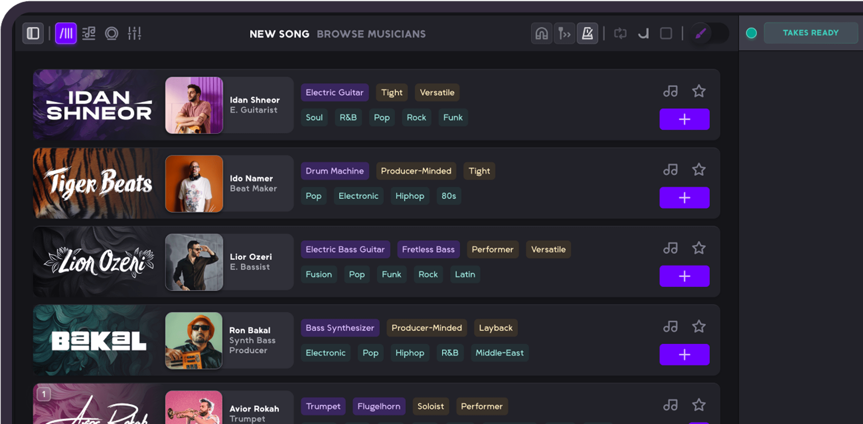
Task: Add Ron Bakal with plus button
Action: (x=684, y=355)
